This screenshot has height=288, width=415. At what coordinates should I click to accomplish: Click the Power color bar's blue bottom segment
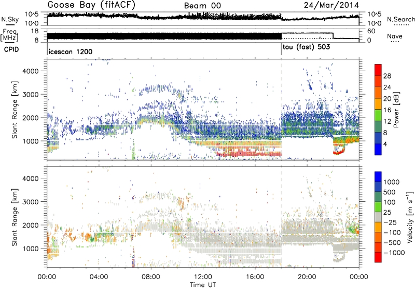click(x=378, y=149)
